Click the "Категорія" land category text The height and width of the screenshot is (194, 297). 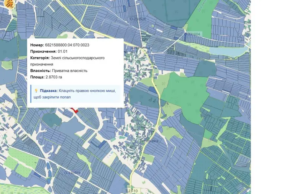pos(68,61)
